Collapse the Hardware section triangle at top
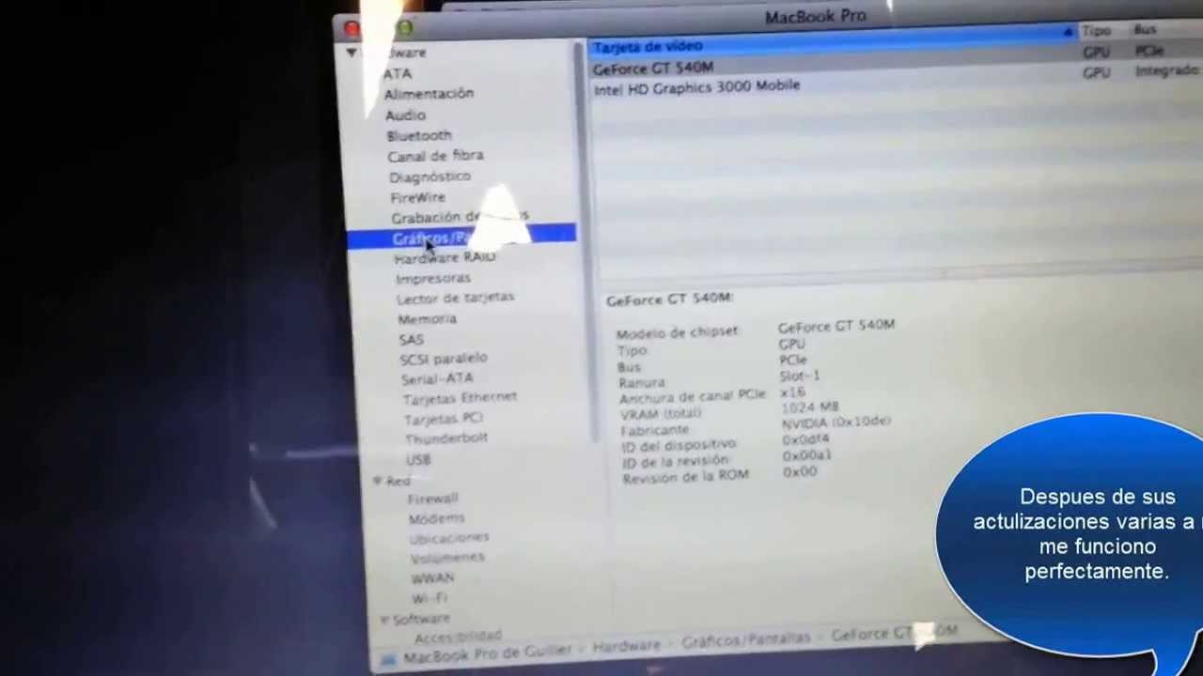 click(x=351, y=53)
